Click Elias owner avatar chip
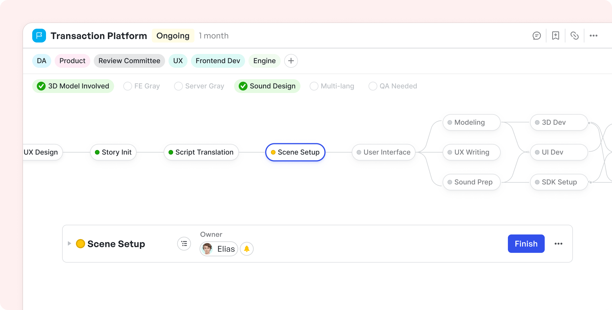 coord(219,249)
